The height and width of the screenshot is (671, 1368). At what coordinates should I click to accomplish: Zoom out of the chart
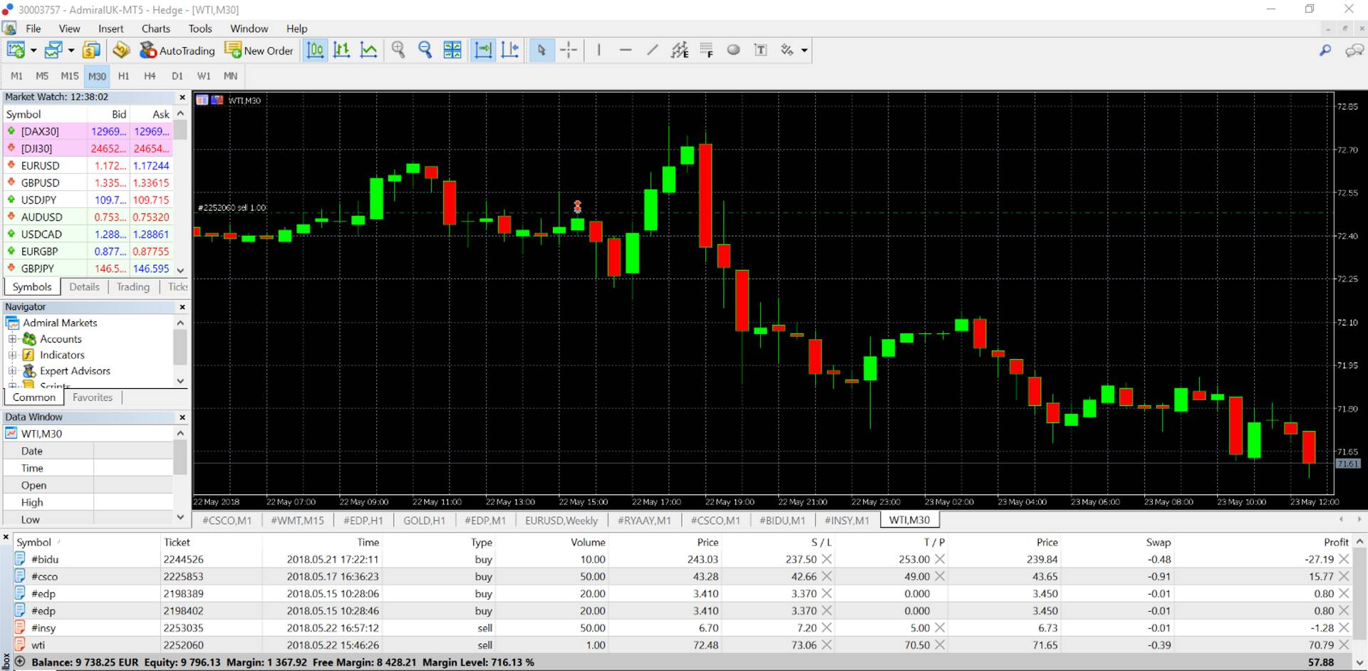click(x=425, y=50)
